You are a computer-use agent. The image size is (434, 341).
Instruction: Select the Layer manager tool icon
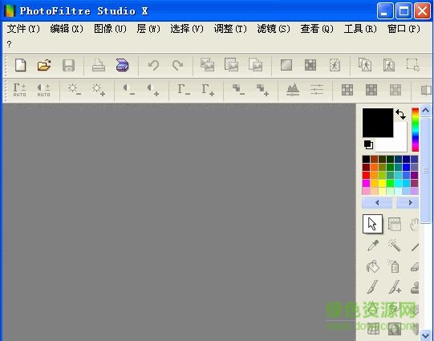pos(394,224)
